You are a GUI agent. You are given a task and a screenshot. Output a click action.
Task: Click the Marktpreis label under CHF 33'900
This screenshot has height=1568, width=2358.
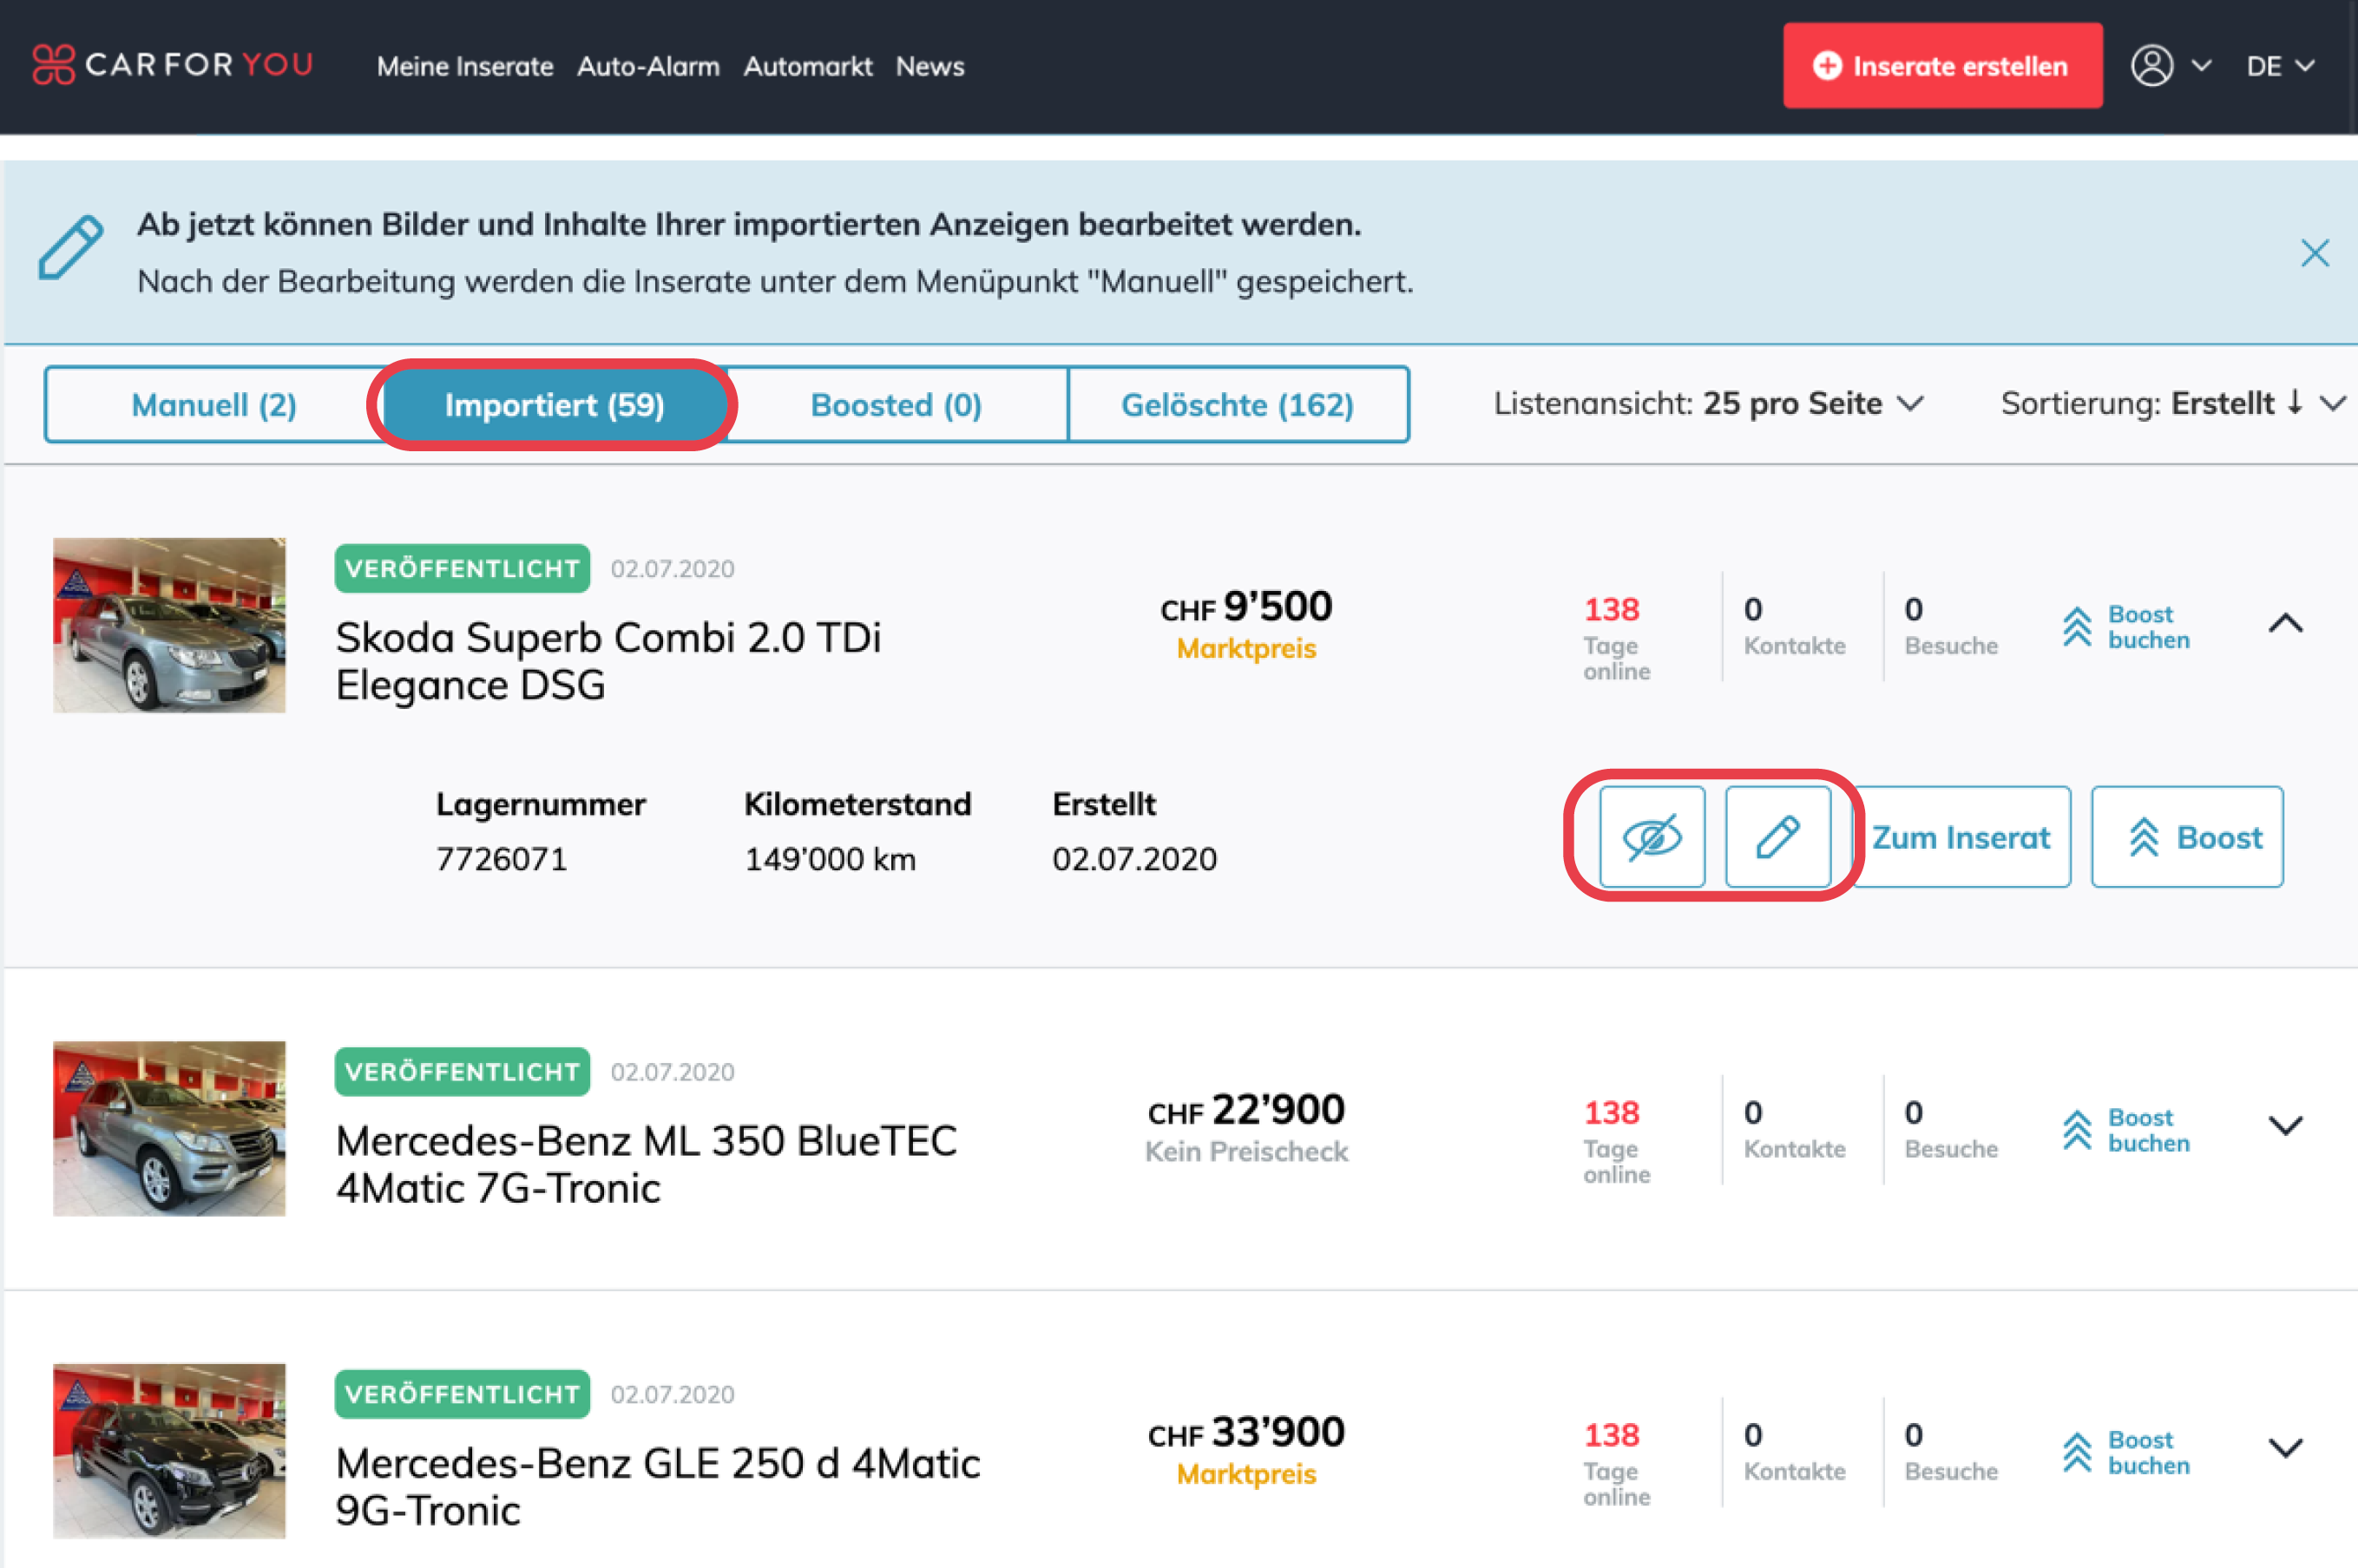click(x=1246, y=1473)
